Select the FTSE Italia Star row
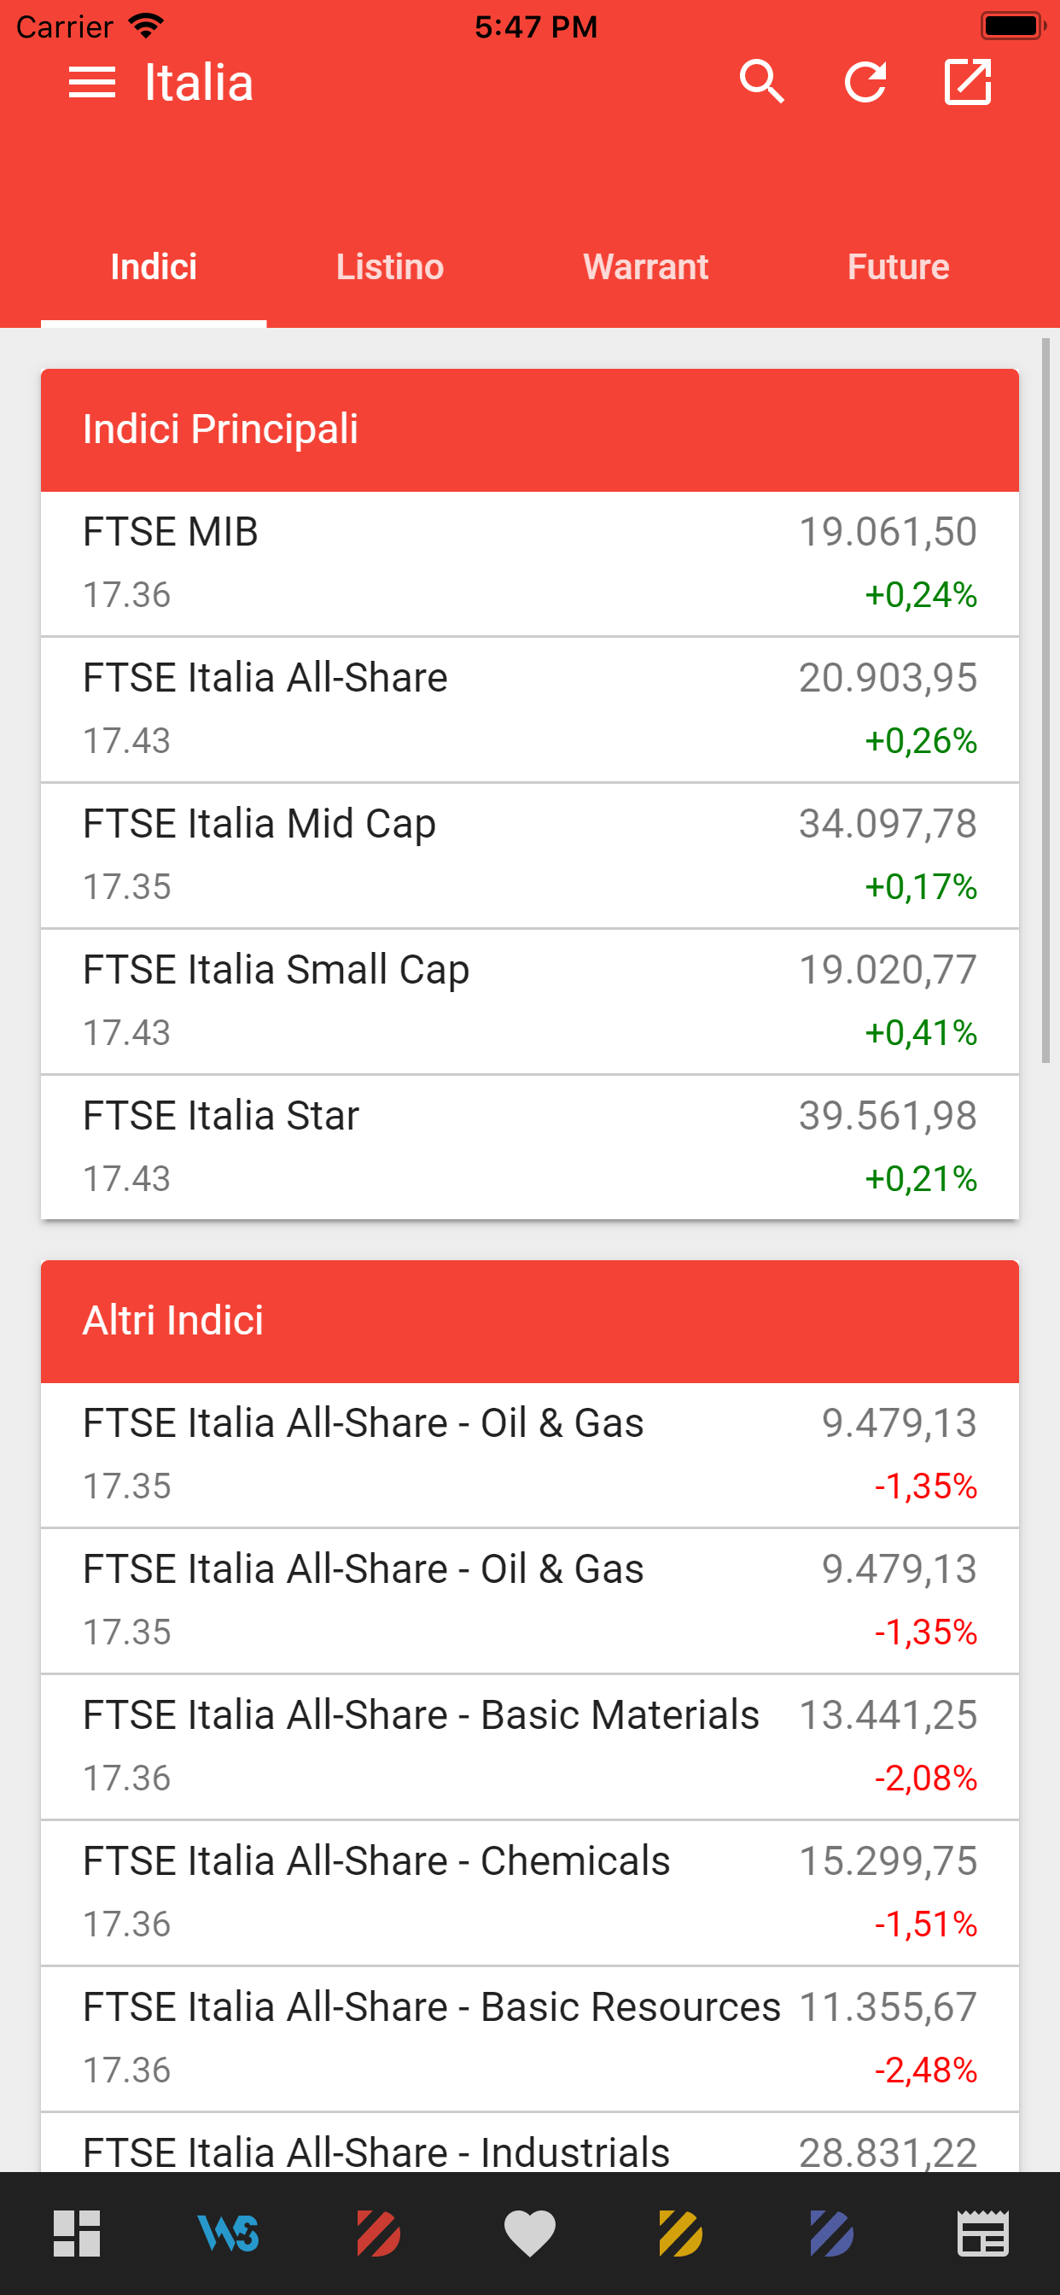The height and width of the screenshot is (2295, 1060). click(x=530, y=1147)
